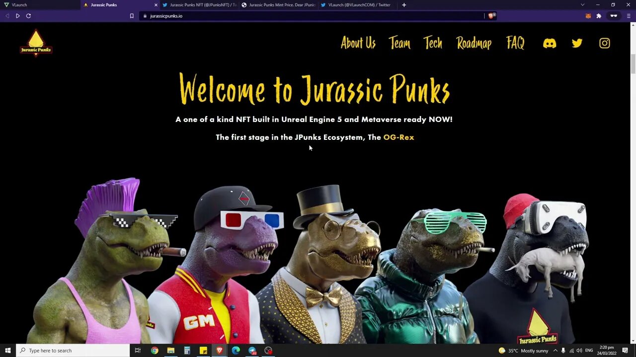Image resolution: width=636 pixels, height=357 pixels.
Task: Expand the system tray hidden icons
Action: click(x=555, y=351)
